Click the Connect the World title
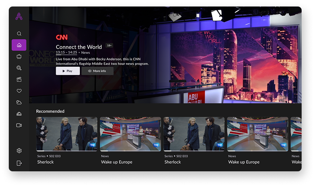Screen dimensions: 315x187 (x=79, y=47)
